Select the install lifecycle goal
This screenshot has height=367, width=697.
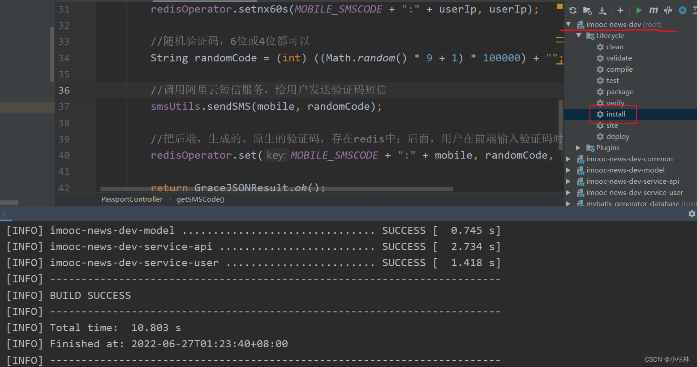click(x=615, y=114)
